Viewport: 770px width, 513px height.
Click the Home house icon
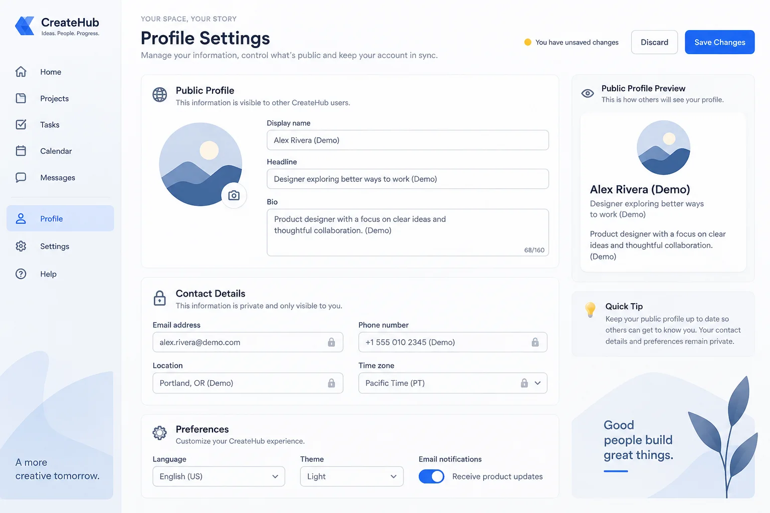pyautogui.click(x=21, y=72)
